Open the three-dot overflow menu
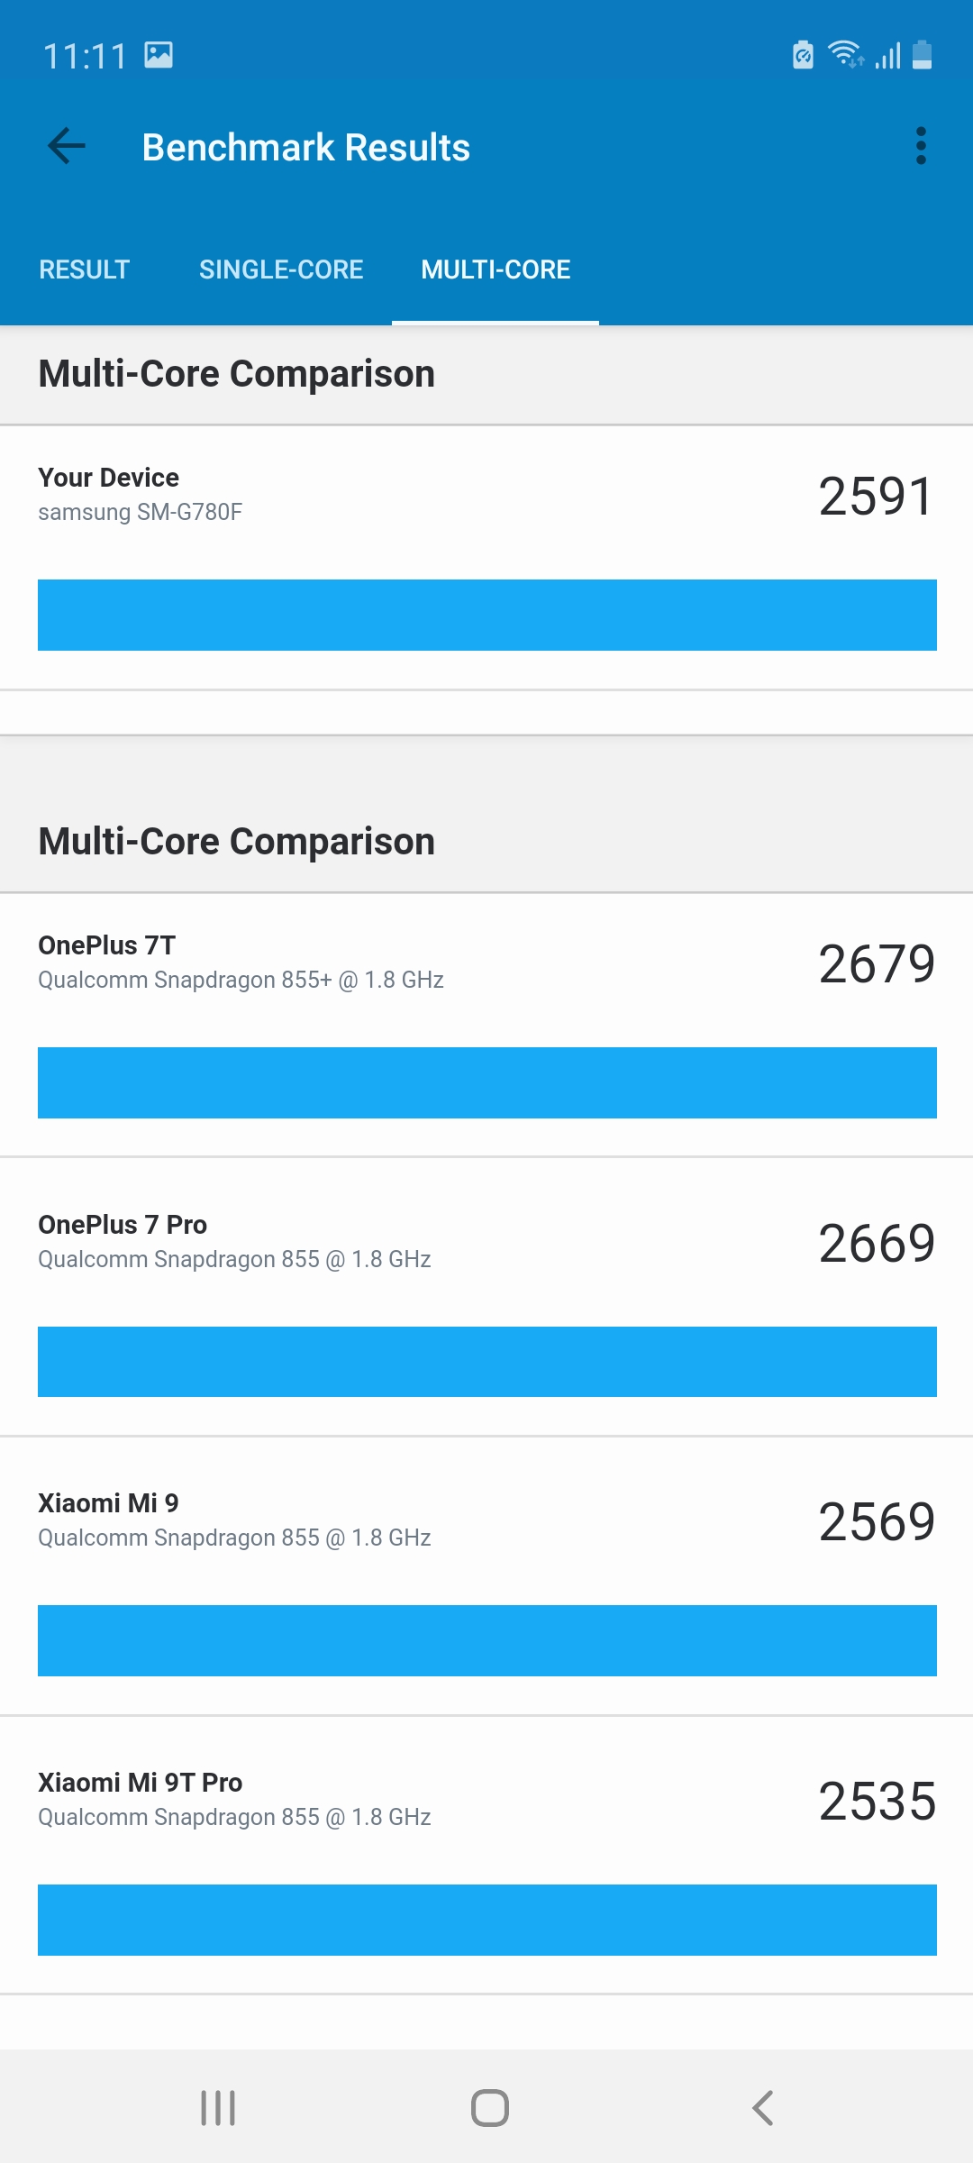This screenshot has height=2163, width=973. (x=920, y=146)
